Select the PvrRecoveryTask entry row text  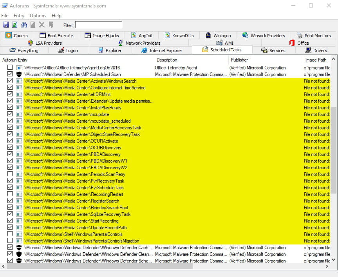tap(74, 181)
